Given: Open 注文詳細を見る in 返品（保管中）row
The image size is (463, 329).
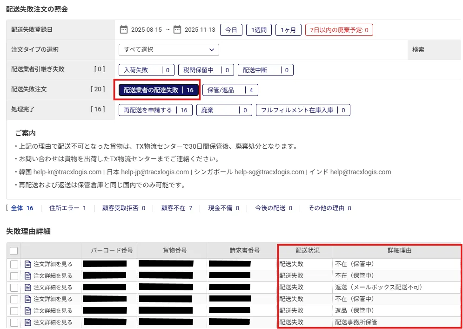Looking at the screenshot, I should 53,310.
